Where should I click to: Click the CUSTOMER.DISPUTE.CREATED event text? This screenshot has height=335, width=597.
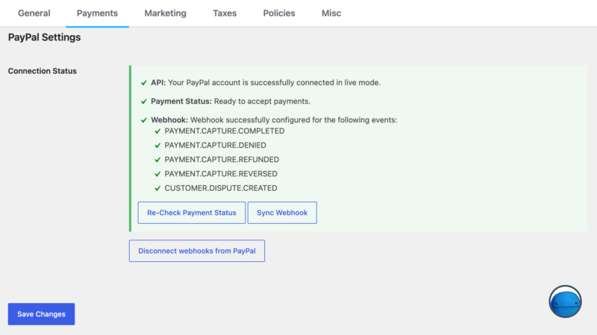click(221, 188)
